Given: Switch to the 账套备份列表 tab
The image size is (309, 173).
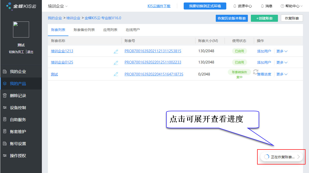Looking at the screenshot, I should tap(84, 30).
